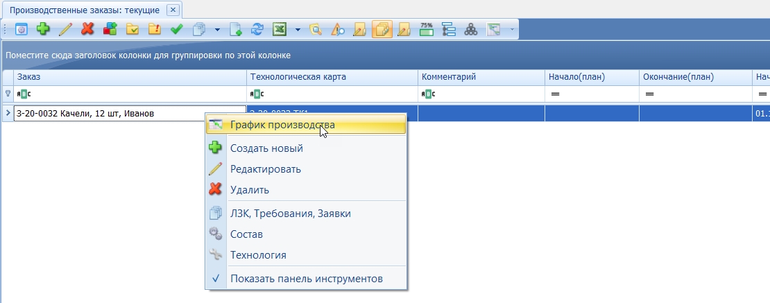Click the folder with checkmark toolbar icon

pos(132,29)
